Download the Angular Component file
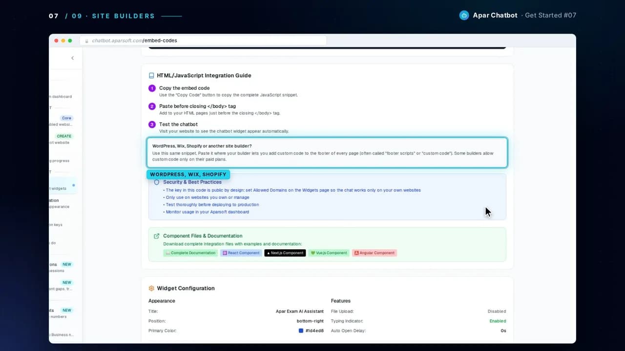 (375, 253)
